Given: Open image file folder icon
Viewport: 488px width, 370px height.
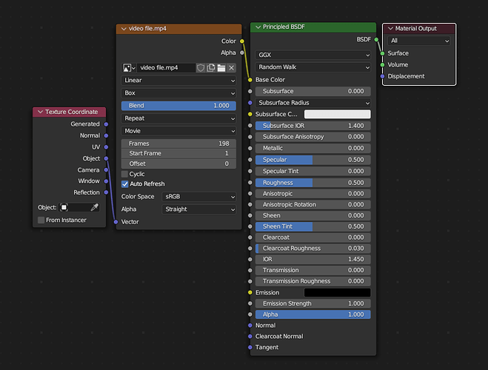Looking at the screenshot, I should click(x=221, y=68).
